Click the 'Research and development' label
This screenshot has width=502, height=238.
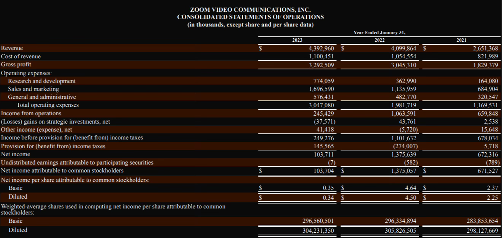coord(42,81)
